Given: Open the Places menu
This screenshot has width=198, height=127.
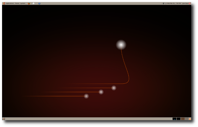Looking at the screenshot, I should 17,4.
